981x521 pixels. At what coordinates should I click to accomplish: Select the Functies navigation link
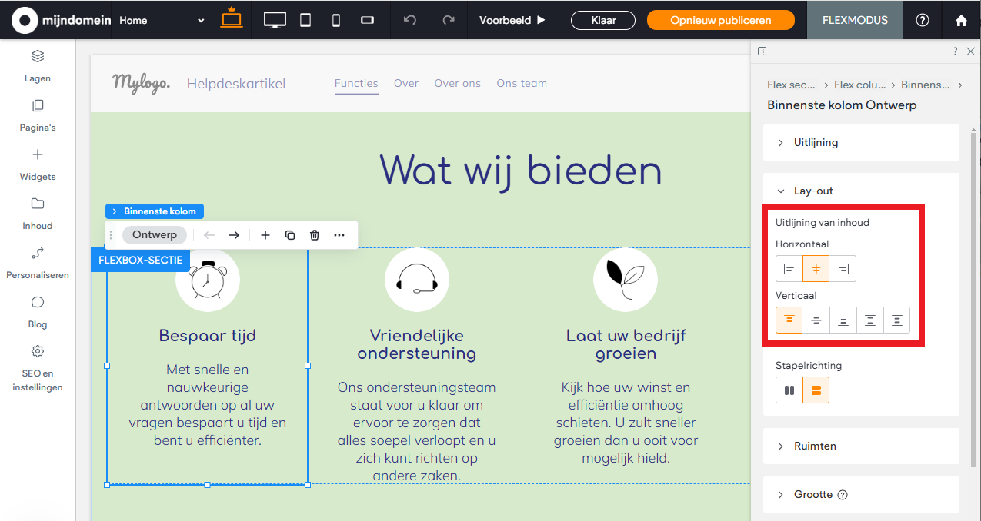pyautogui.click(x=356, y=83)
